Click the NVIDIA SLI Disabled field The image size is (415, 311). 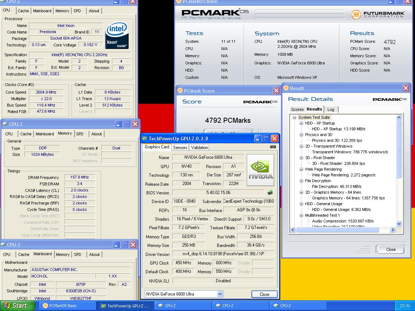(x=223, y=281)
